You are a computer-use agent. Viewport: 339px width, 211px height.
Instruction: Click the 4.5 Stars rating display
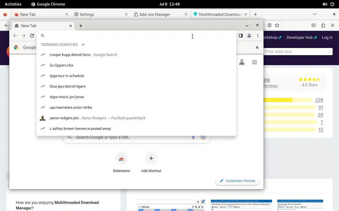pyautogui.click(x=310, y=82)
